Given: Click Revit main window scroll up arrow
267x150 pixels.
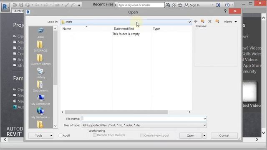Looking at the screenshot, I should pyautogui.click(x=264, y=17).
